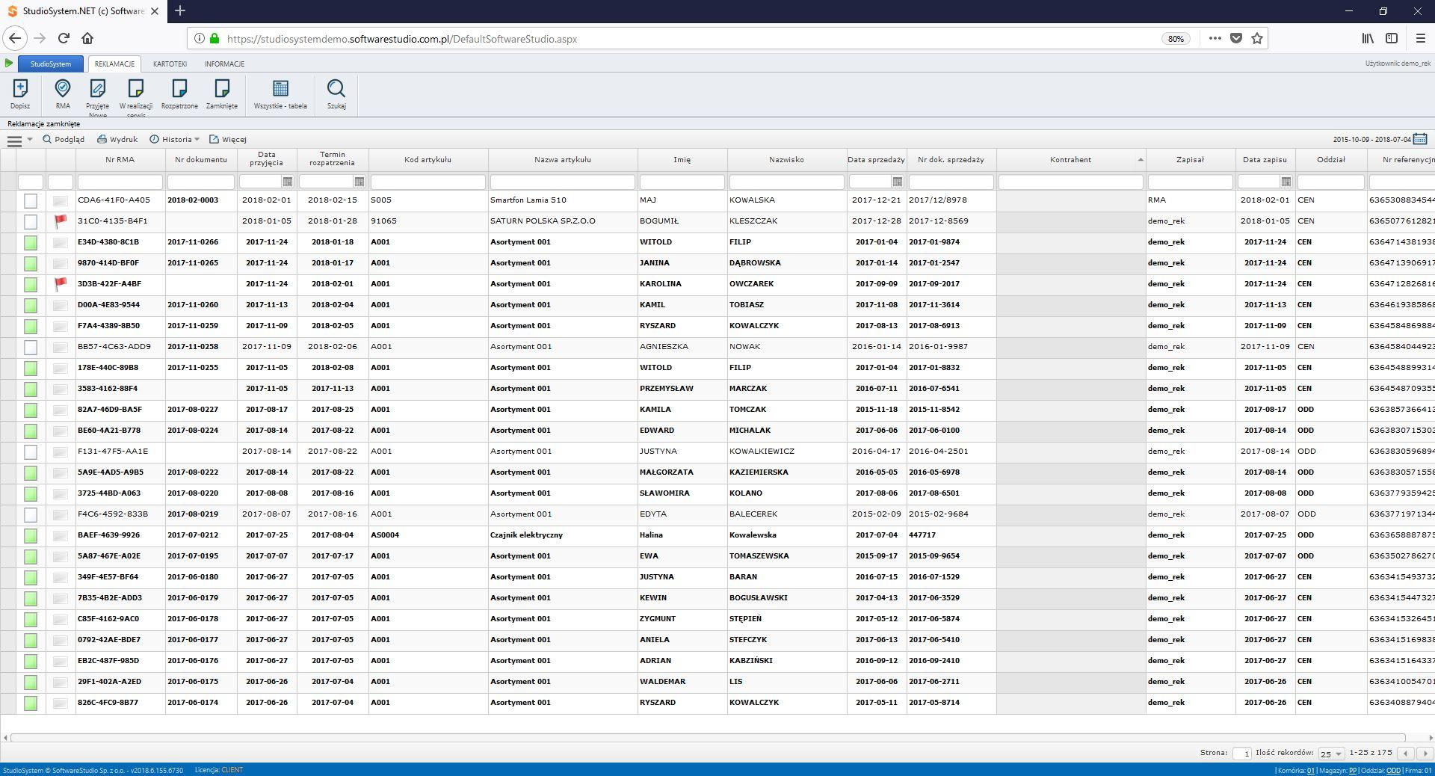The image size is (1435, 776).
Task: Switch to StudioSystem tab
Action: (51, 64)
